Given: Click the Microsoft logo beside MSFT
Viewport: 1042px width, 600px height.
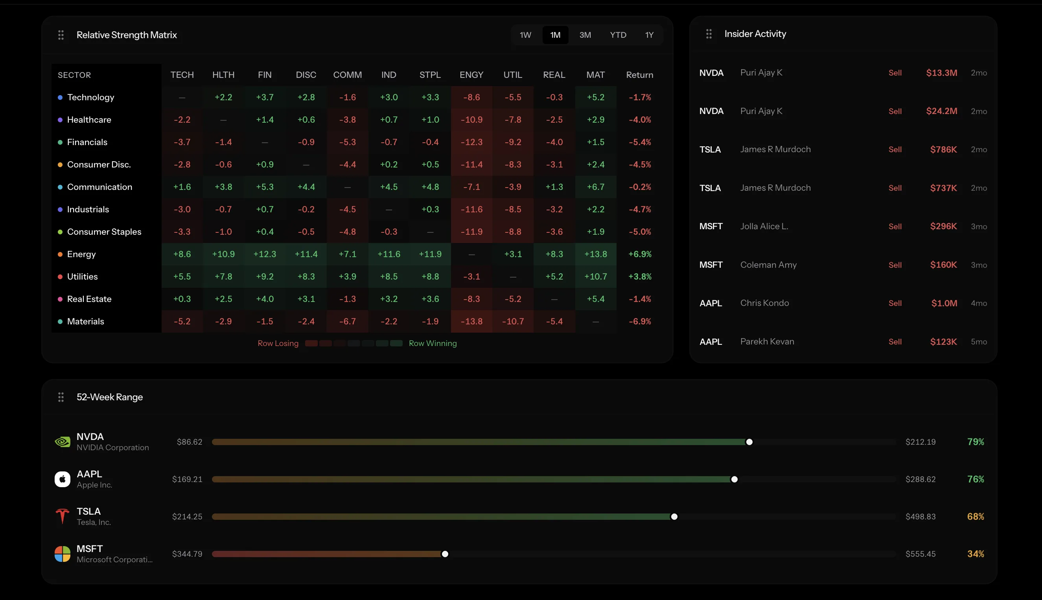Looking at the screenshot, I should pyautogui.click(x=62, y=554).
